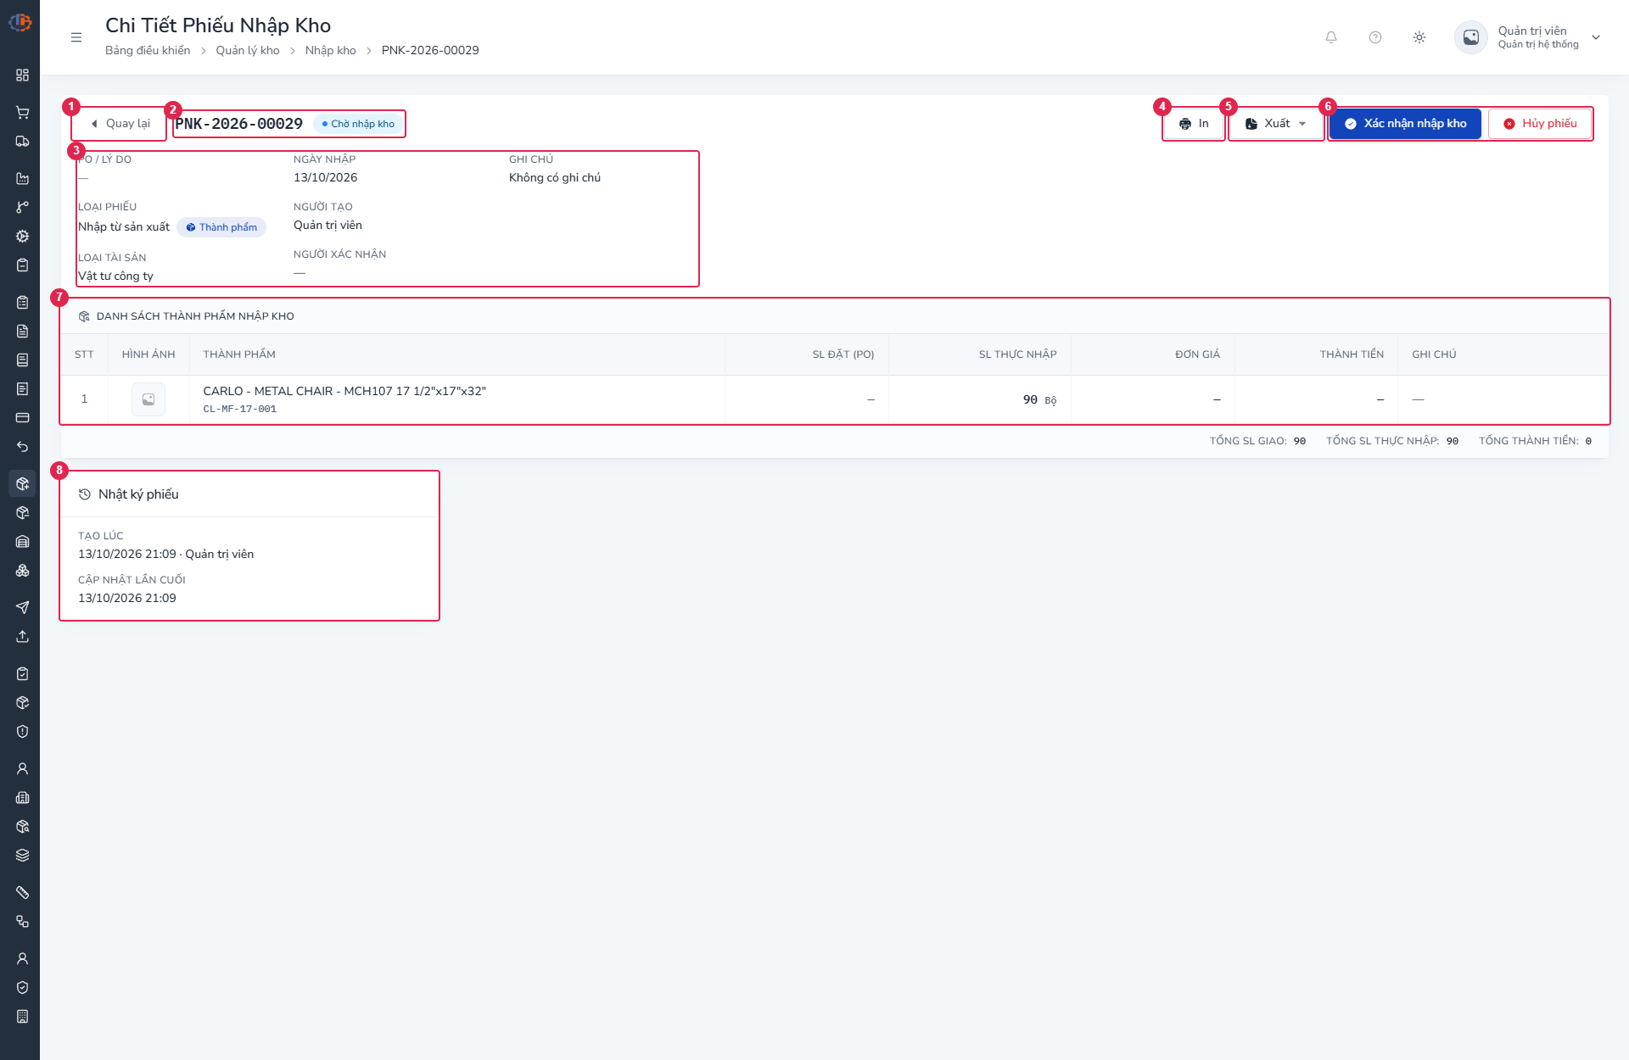The image size is (1629, 1060).
Task: Open the box-minus stock issue sidebar icon
Action: click(x=23, y=513)
